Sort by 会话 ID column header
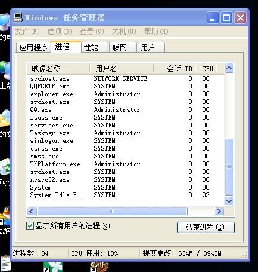This screenshot has height=272, width=258. tap(175, 69)
